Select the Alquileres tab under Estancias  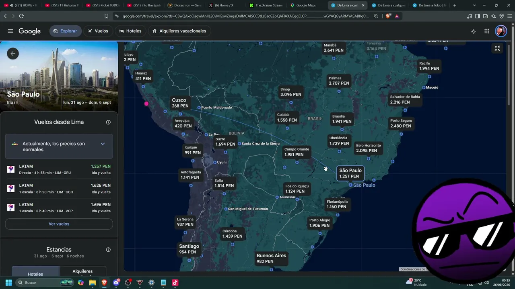82,272
